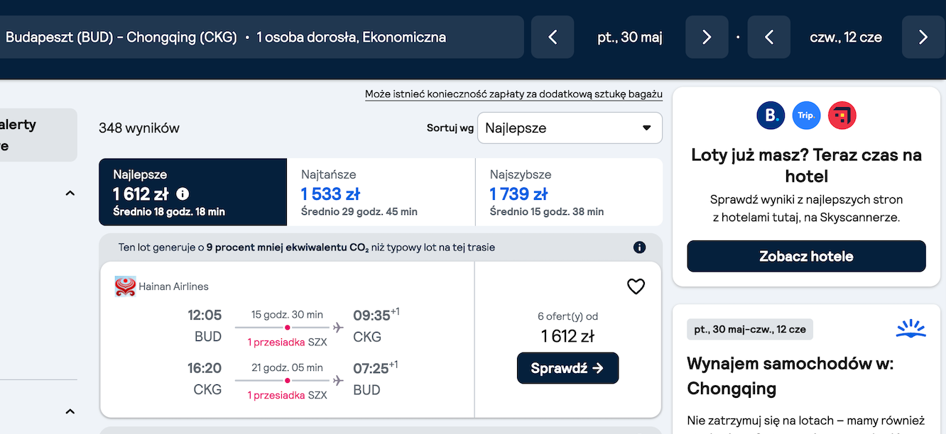This screenshot has height=434, width=946.
Task: Click return duration 21 godz. 05 min
Action: click(x=287, y=367)
